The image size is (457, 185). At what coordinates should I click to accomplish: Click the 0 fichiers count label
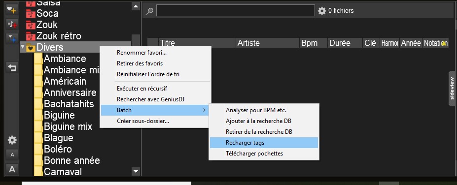(x=341, y=11)
